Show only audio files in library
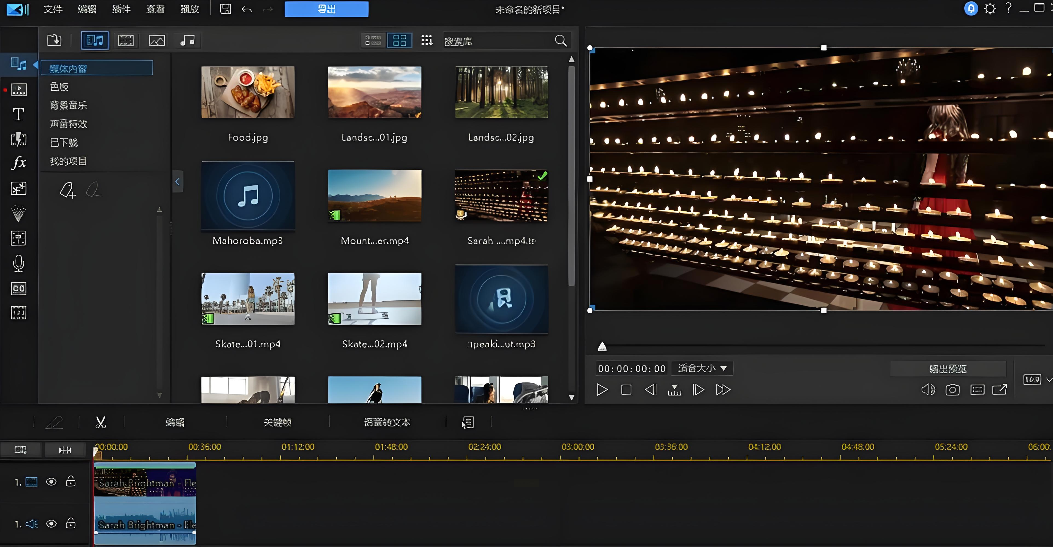 coord(188,40)
